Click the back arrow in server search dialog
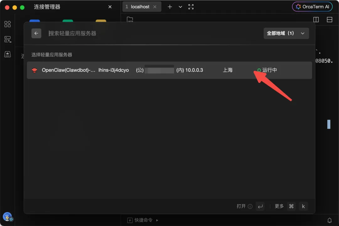 coord(36,33)
